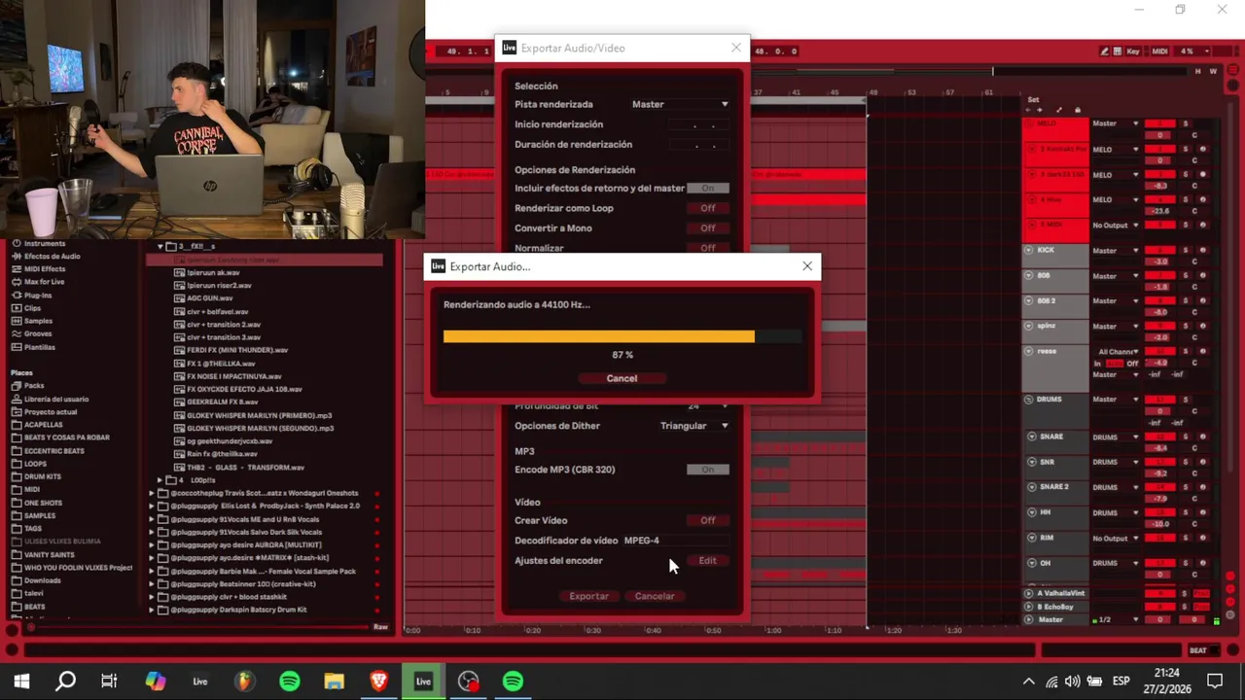Click the Edit button for Ajustes del encoder
This screenshot has height=700, width=1245.
(x=707, y=561)
